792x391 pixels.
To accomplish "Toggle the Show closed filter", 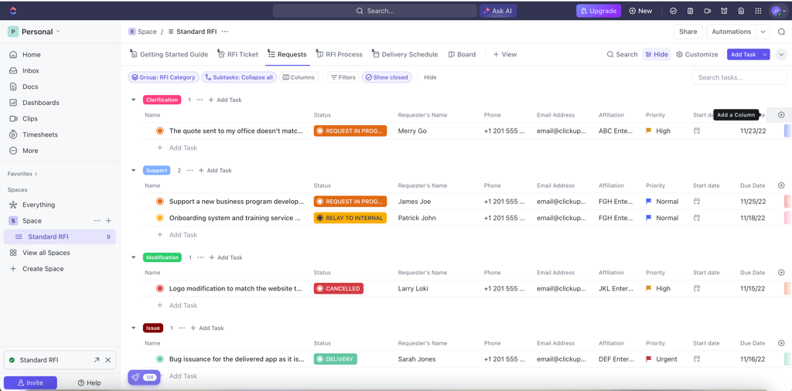I will pos(387,77).
